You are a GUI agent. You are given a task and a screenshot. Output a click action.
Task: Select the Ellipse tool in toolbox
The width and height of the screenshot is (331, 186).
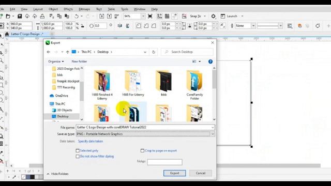pos(2,93)
